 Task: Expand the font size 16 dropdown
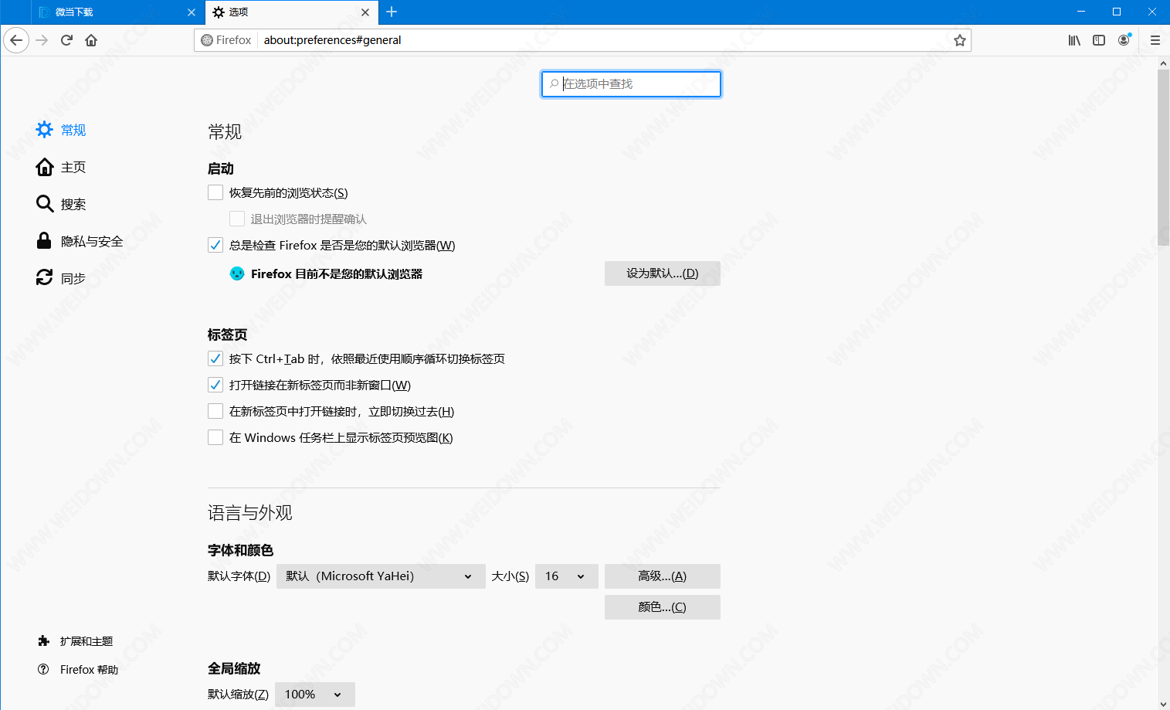566,576
